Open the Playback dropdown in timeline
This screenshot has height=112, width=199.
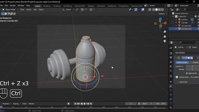tap(7, 104)
